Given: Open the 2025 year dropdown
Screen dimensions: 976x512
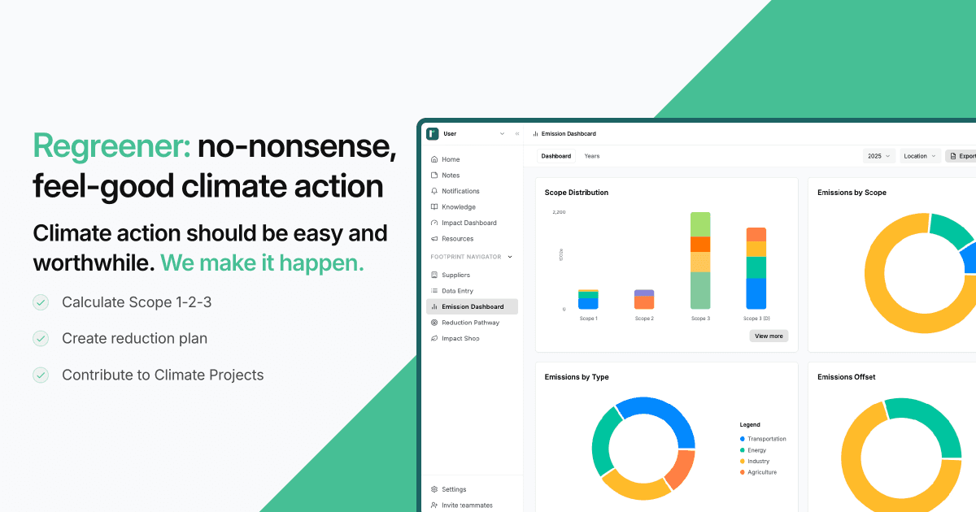Looking at the screenshot, I should click(x=879, y=155).
